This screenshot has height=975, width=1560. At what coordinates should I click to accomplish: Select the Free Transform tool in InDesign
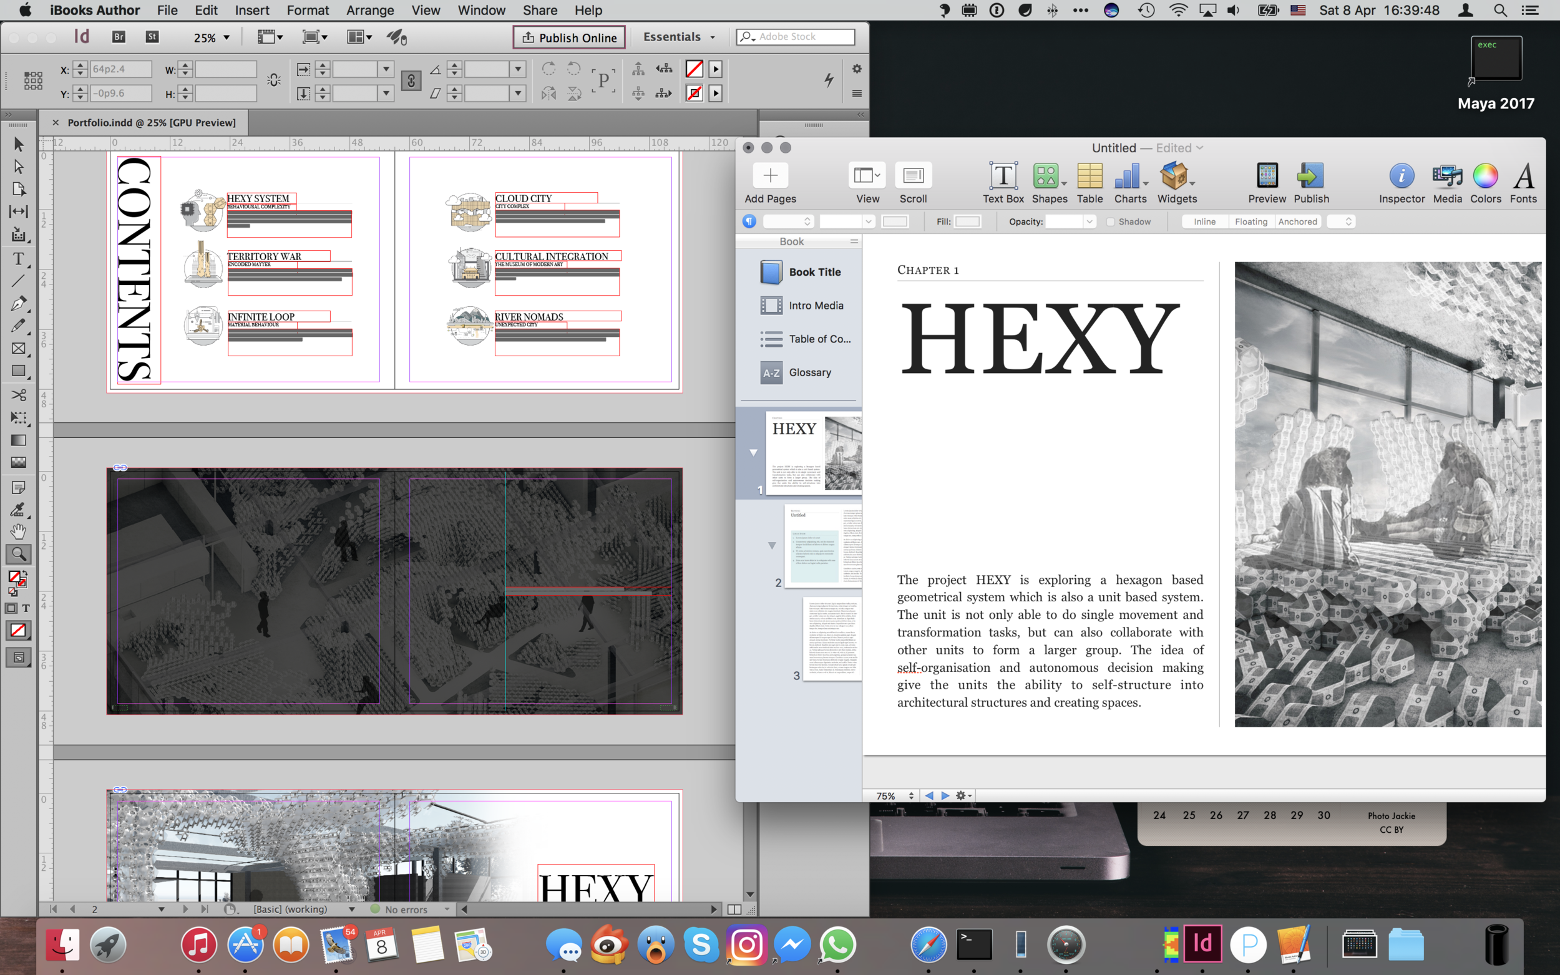point(18,418)
